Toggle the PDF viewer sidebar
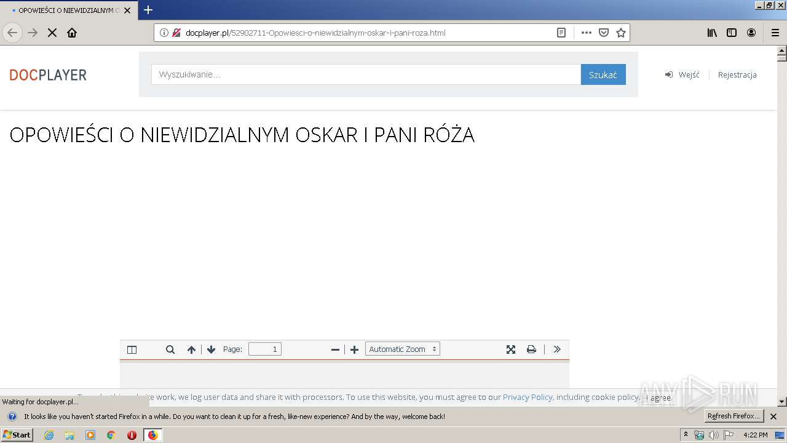Image resolution: width=787 pixels, height=443 pixels. pyautogui.click(x=132, y=349)
